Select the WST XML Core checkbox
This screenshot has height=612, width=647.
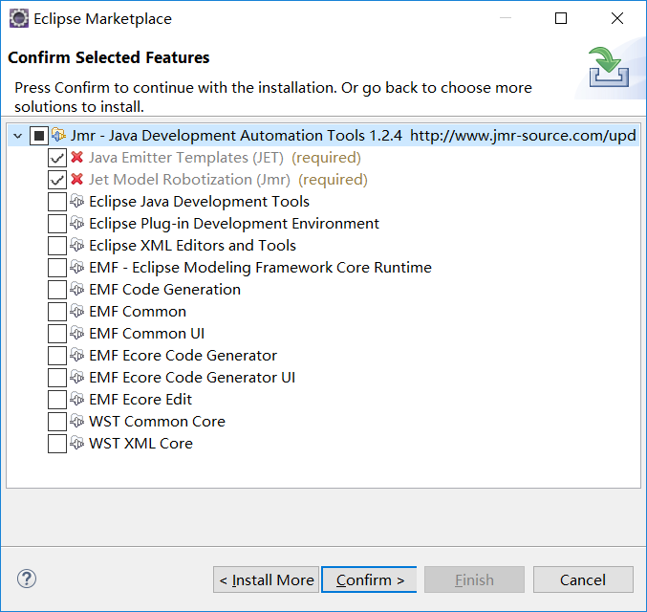pyautogui.click(x=57, y=444)
